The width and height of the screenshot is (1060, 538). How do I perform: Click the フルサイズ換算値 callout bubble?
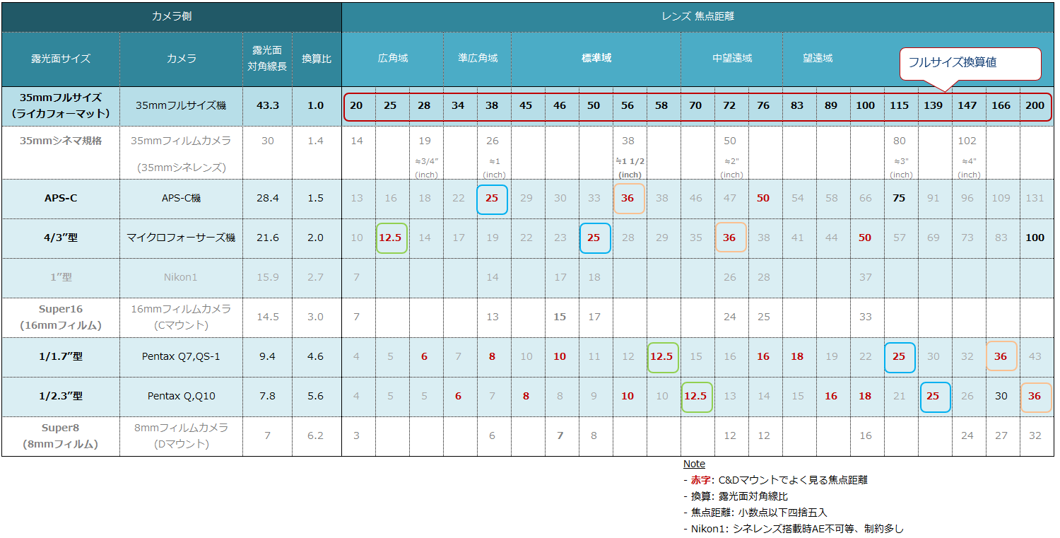point(970,63)
